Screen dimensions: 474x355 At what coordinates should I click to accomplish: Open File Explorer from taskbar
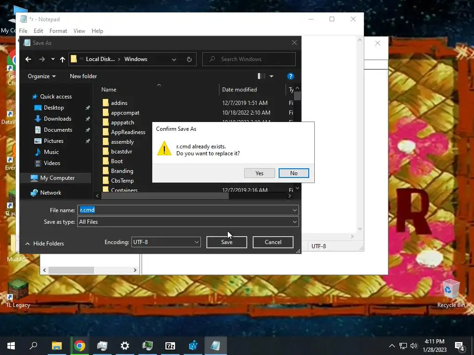pyautogui.click(x=56, y=346)
